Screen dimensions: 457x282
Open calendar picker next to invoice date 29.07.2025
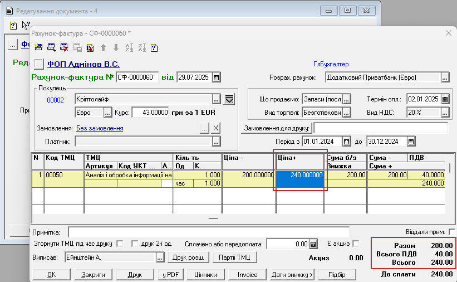coord(217,77)
